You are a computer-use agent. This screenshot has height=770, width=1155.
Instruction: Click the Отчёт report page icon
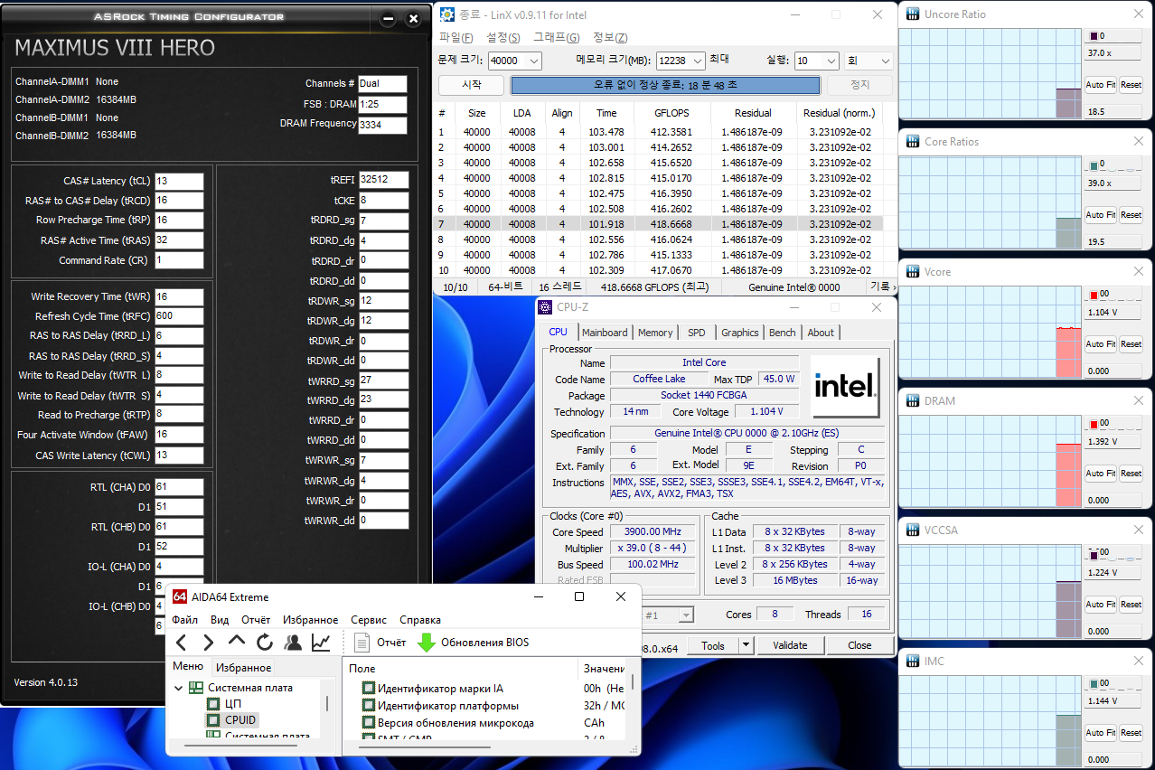point(362,643)
